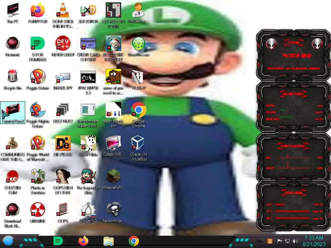
Task: Click the RAM usage bar
Action: pyautogui.click(x=294, y=112)
